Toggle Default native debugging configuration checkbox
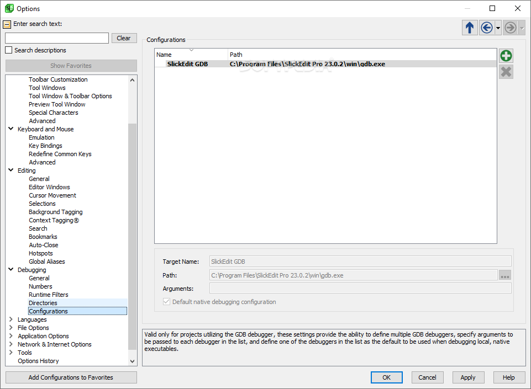This screenshot has width=531, height=389. (x=166, y=302)
